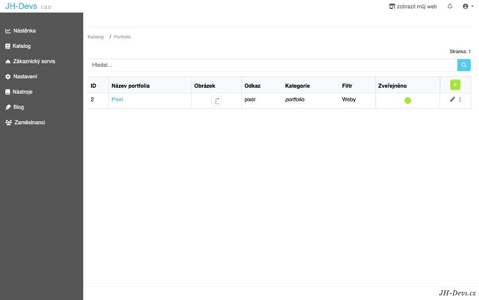Image resolution: width=479 pixels, height=300 pixels.
Task: Toggle the green Zveřejněno status dot
Action: click(408, 100)
